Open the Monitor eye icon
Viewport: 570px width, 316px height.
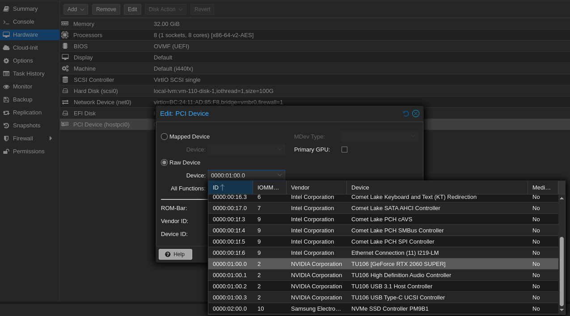[x=6, y=87]
